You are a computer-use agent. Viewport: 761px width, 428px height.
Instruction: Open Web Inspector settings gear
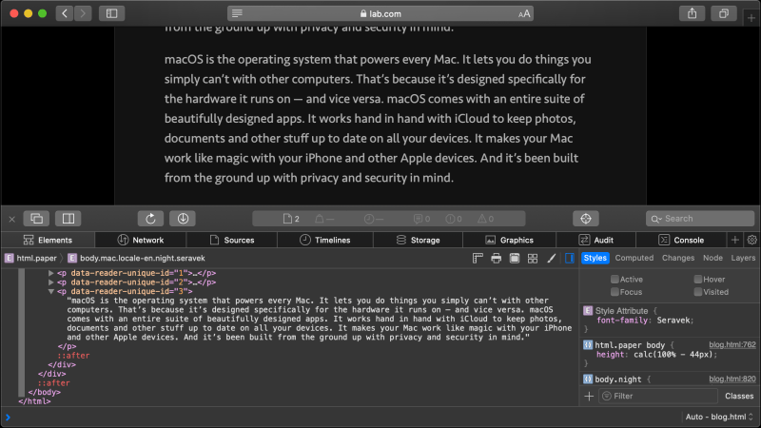[x=751, y=240]
